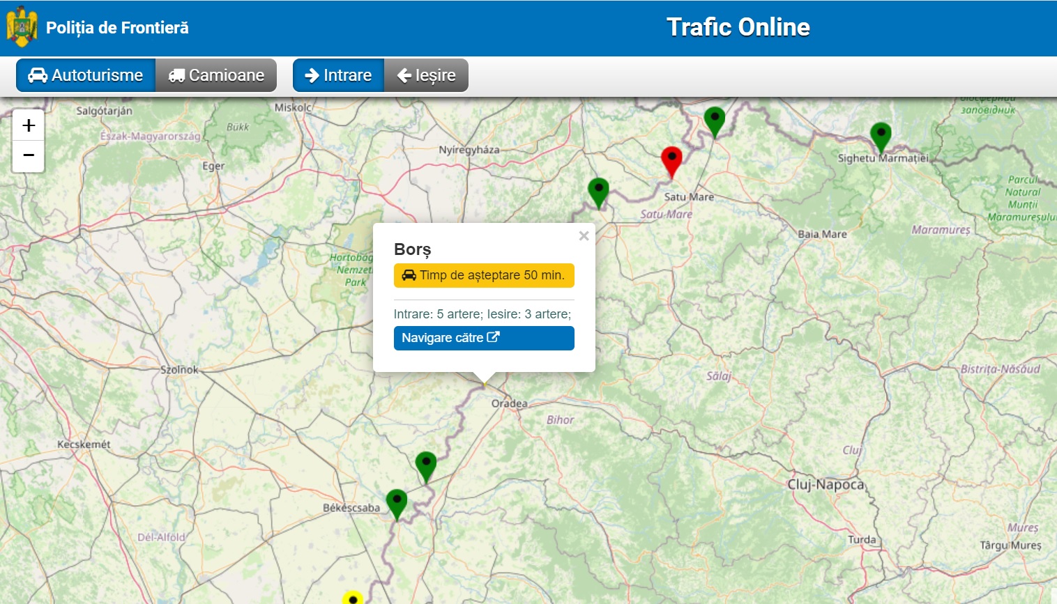1057x604 pixels.
Task: Click the yellow marker at bottom of map
Action: [x=353, y=598]
